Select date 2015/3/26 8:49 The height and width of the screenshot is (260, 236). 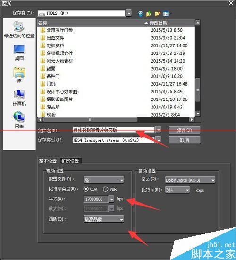pos(167,91)
